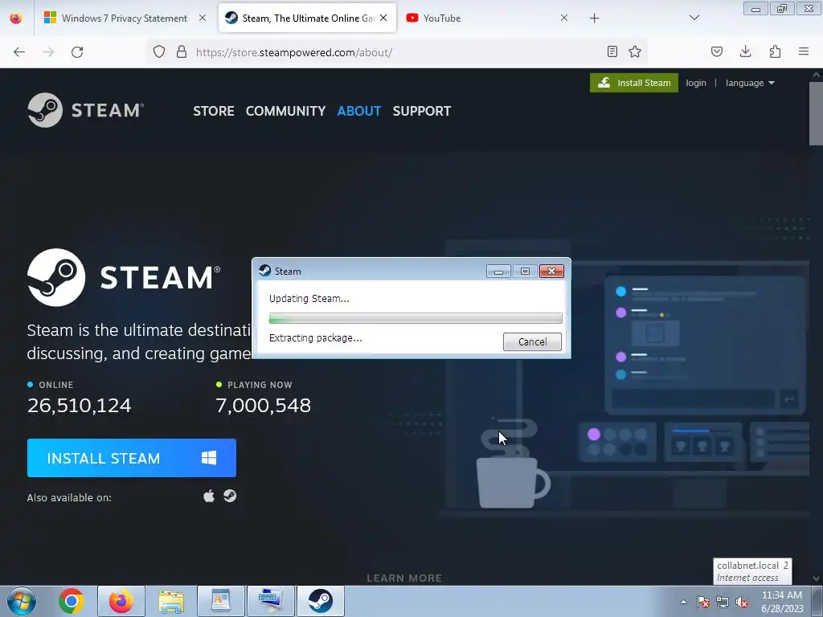The height and width of the screenshot is (617, 823).
Task: Click the address bar URL field
Action: pos(399,52)
